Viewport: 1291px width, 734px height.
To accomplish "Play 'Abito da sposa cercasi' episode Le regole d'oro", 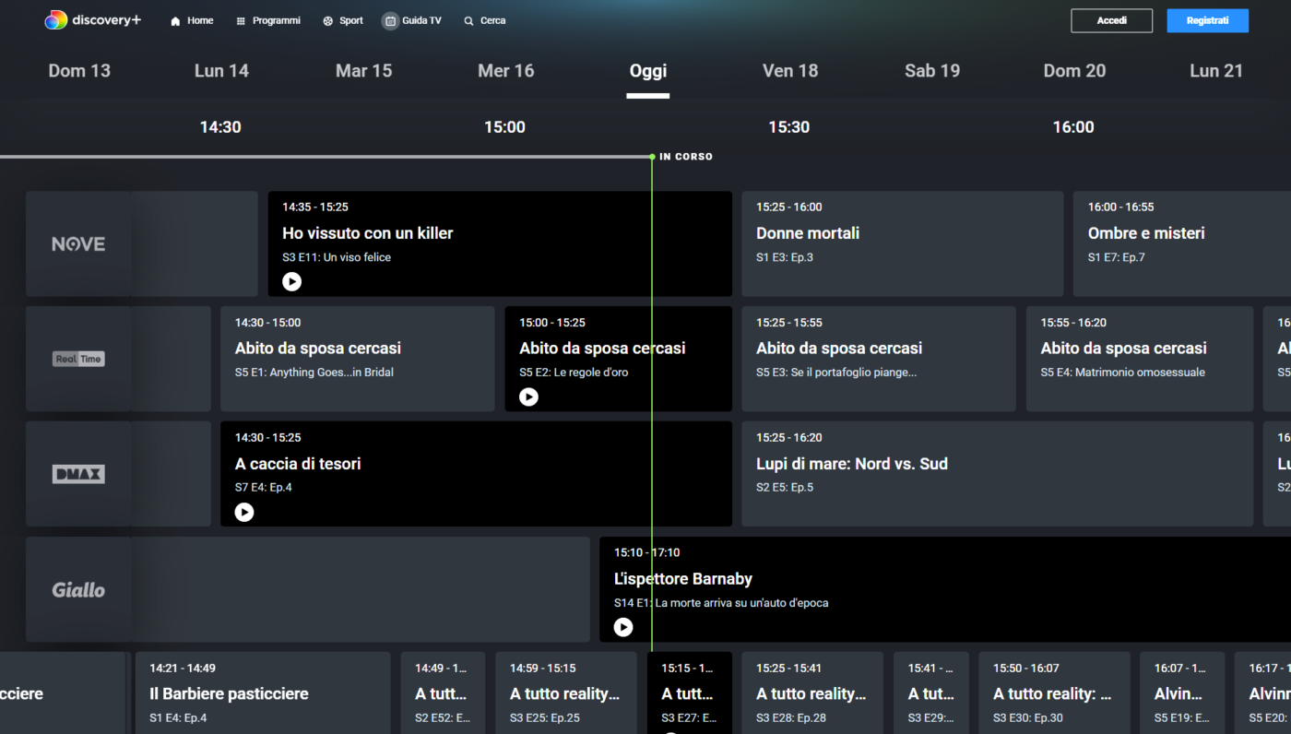I will (x=528, y=397).
